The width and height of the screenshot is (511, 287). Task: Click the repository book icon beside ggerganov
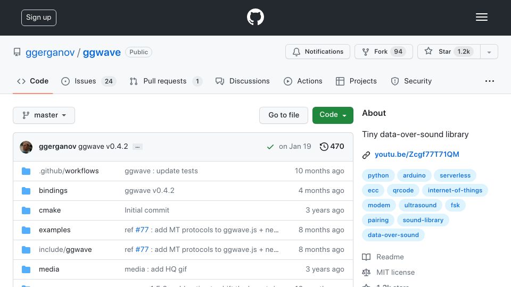coord(17,52)
